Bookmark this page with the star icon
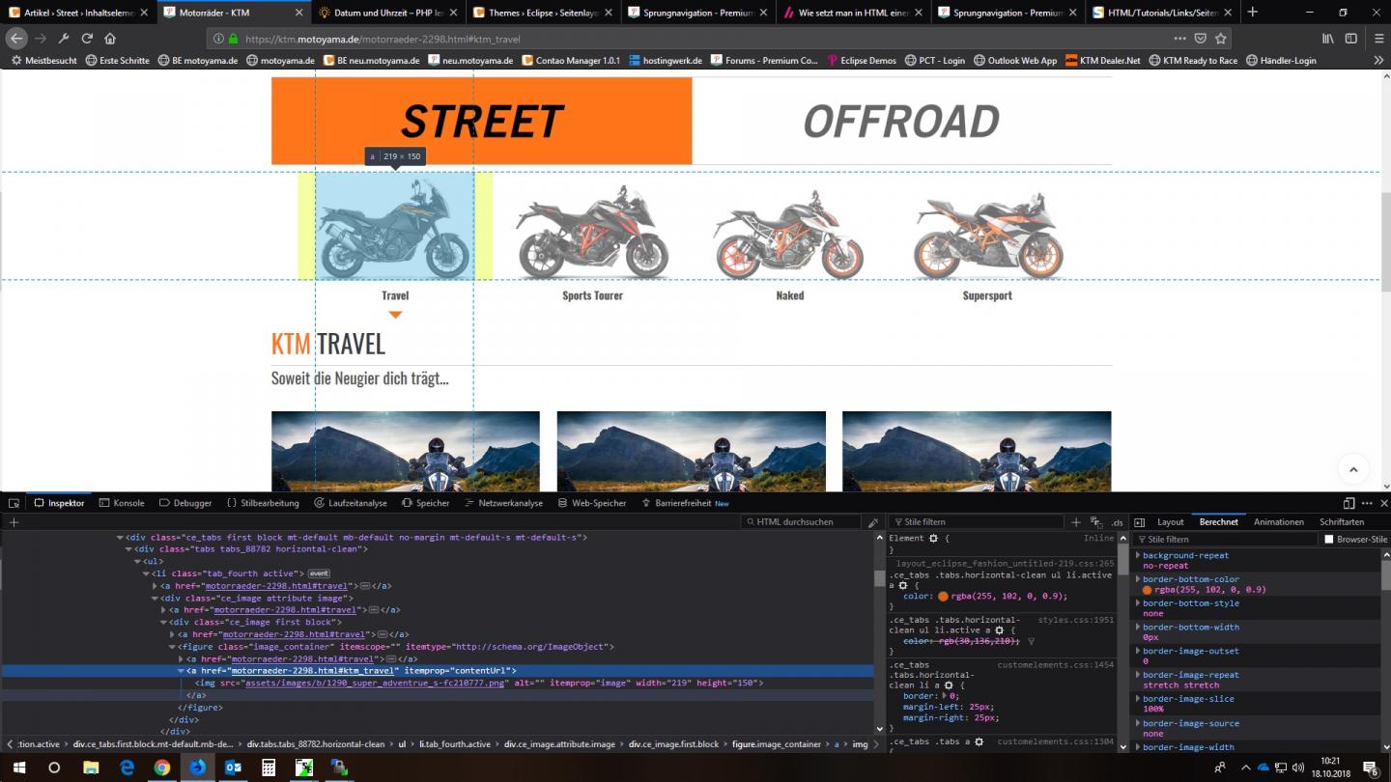1391x782 pixels. pyautogui.click(x=1221, y=39)
